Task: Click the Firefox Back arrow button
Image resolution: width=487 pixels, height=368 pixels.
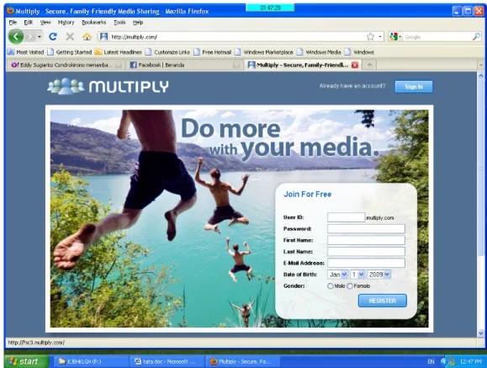Action: (x=16, y=37)
